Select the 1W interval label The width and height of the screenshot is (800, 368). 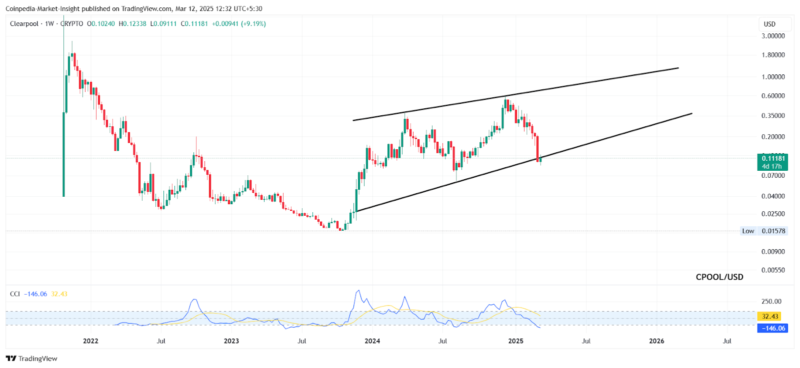49,24
